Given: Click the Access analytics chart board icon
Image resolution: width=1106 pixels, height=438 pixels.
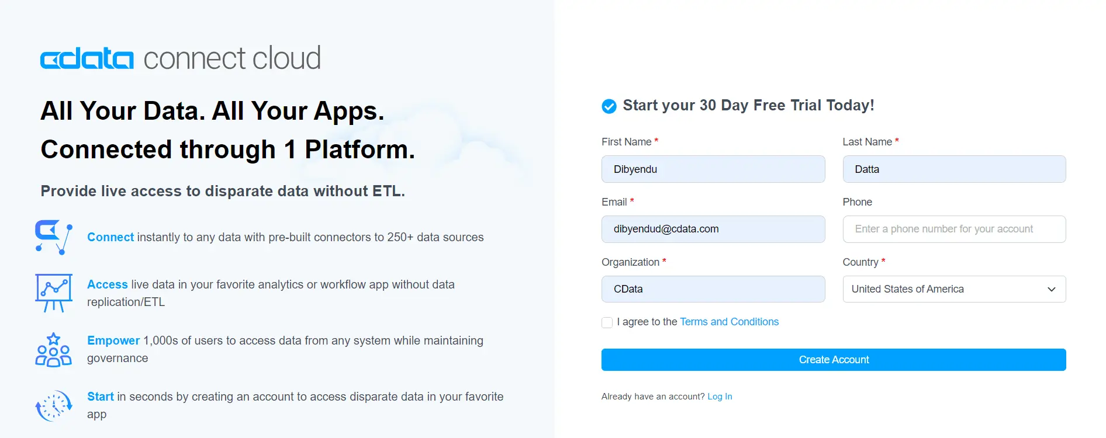Looking at the screenshot, I should [53, 293].
